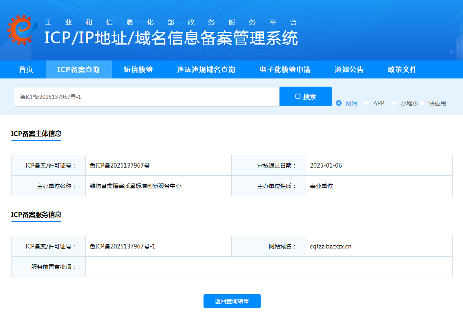Click the ICP备案/IP地址/域名信息备案管理系统 title
463x322 pixels.
171,38
